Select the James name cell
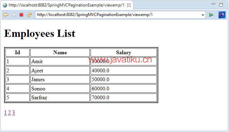The image size is (229, 132). click(x=60, y=79)
